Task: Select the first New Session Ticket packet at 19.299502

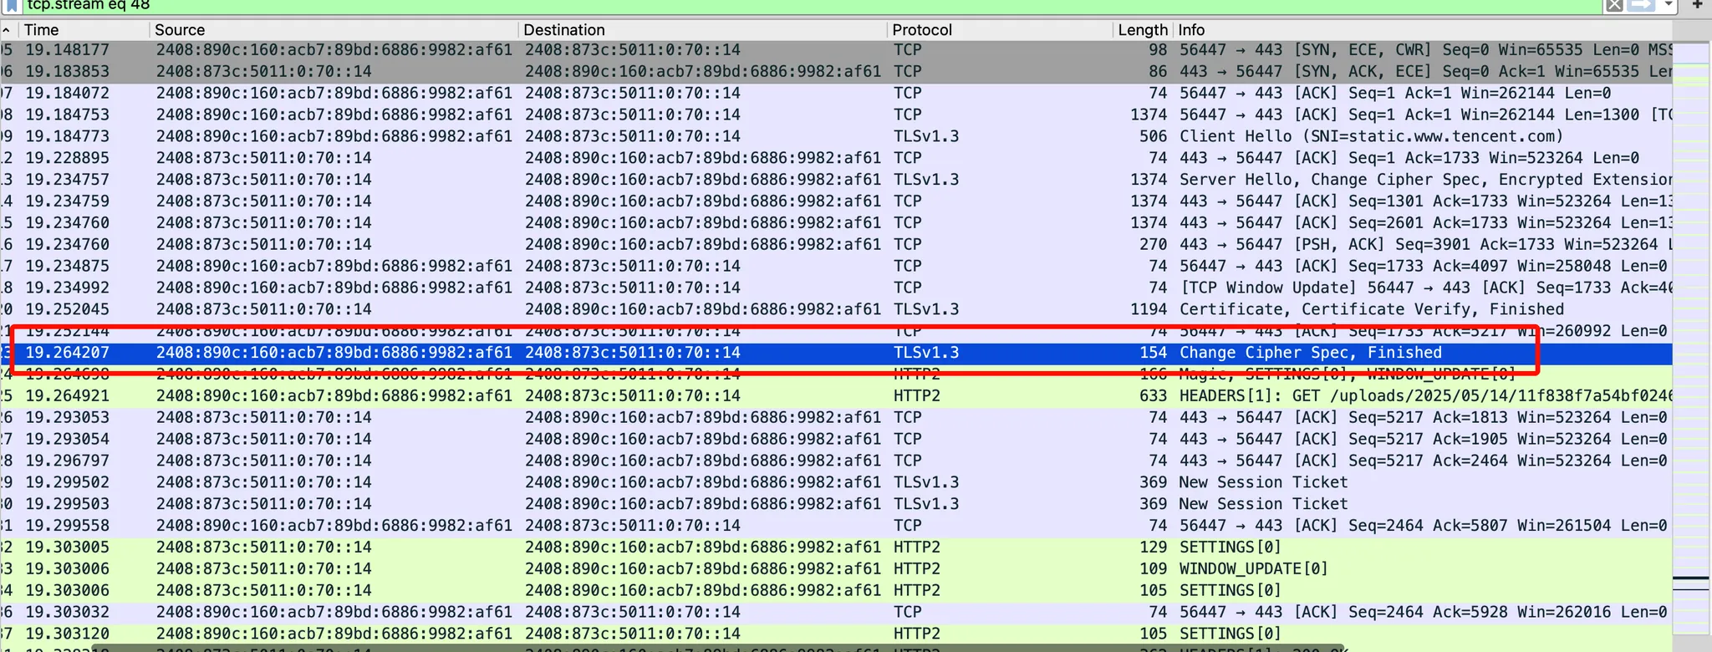Action: (x=836, y=482)
